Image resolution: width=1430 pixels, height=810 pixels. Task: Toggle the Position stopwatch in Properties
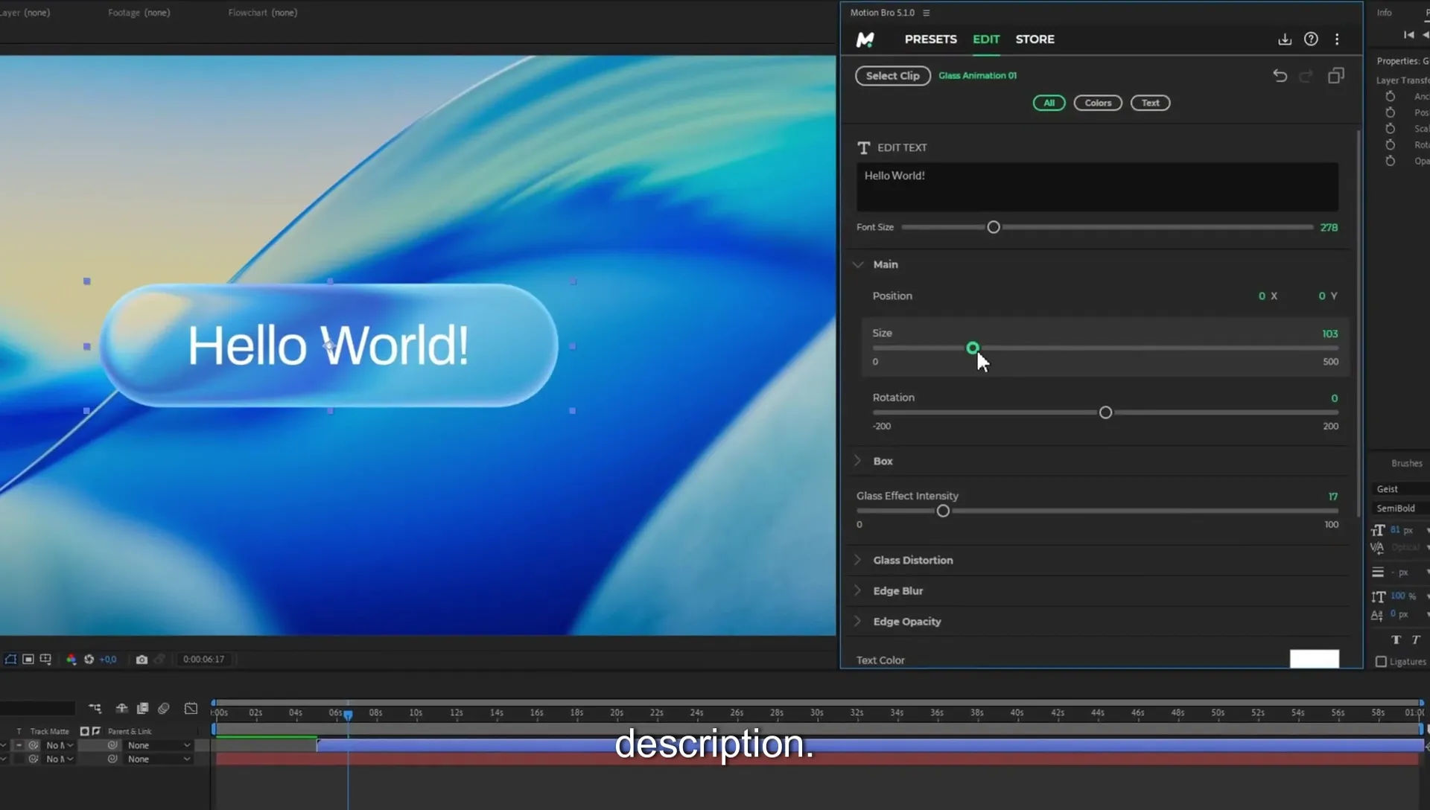tap(1390, 112)
